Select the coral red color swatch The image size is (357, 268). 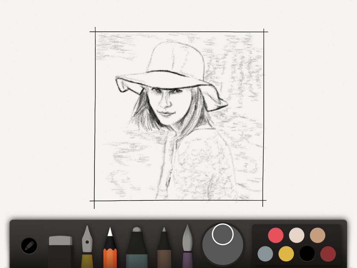coord(275,235)
